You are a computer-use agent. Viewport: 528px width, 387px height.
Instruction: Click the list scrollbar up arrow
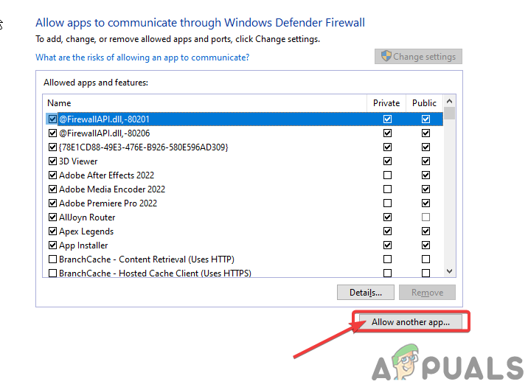pyautogui.click(x=449, y=101)
